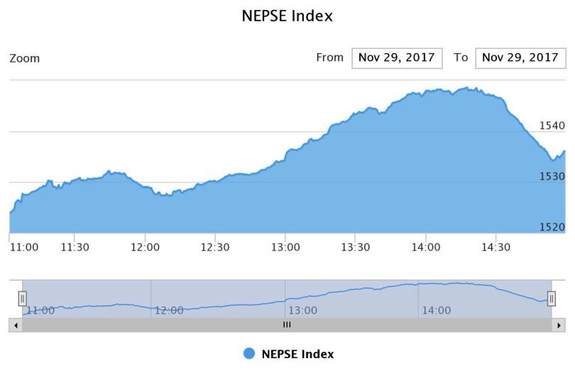This screenshot has height=383, width=575.
Task: Toggle the NEPSE Index series legend label
Action: pyautogui.click(x=297, y=354)
